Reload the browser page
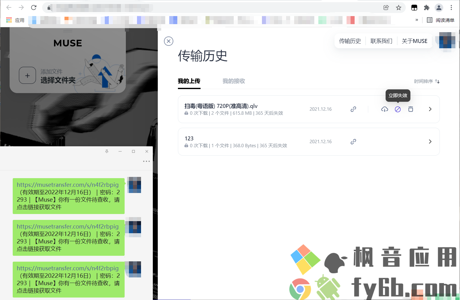The image size is (460, 300). tap(34, 7)
